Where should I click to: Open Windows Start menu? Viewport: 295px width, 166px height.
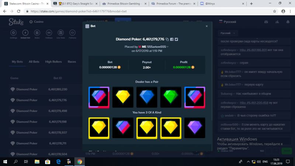pos(5,162)
